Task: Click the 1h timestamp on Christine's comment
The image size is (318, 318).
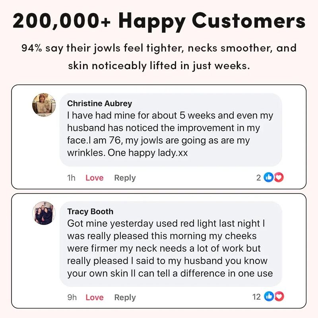Action: 71,178
